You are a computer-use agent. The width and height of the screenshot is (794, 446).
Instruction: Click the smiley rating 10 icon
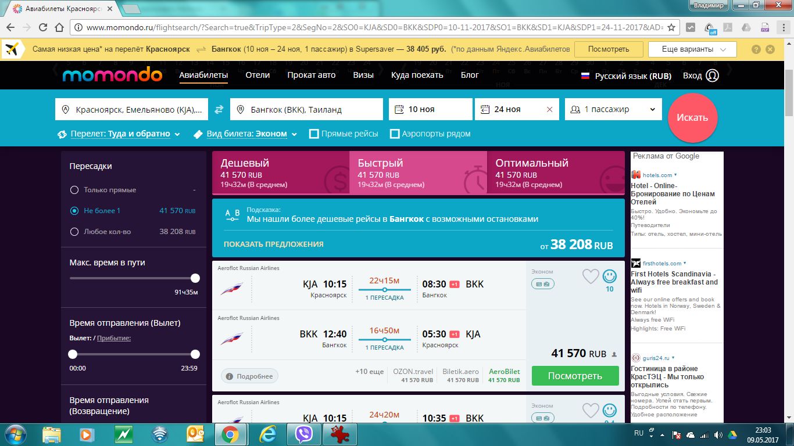tap(609, 276)
